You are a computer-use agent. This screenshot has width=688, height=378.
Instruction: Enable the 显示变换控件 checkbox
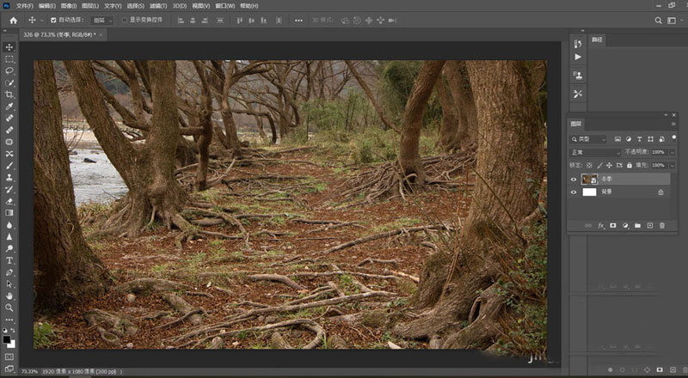coord(124,20)
